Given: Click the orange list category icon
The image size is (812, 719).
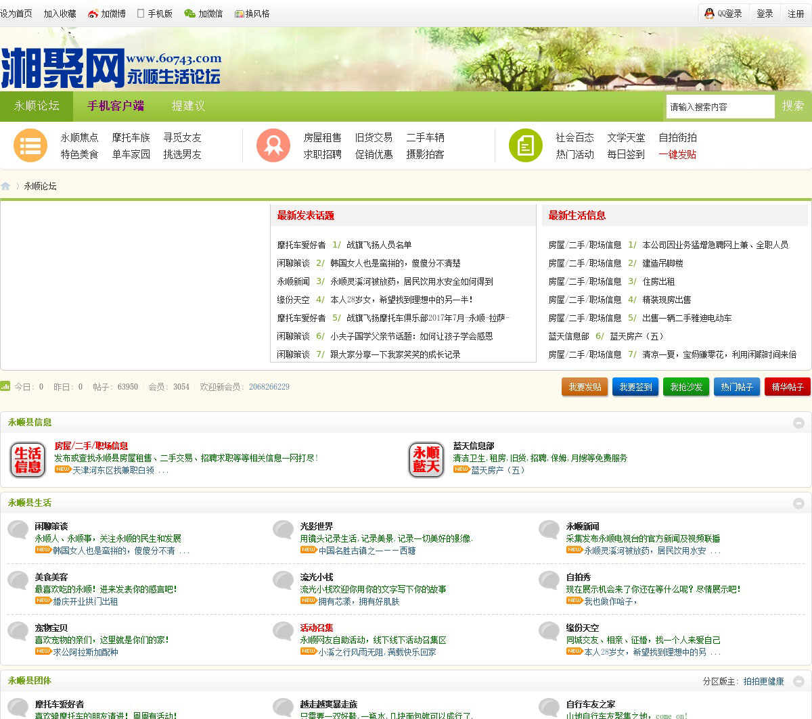Looking at the screenshot, I should pyautogui.click(x=30, y=145).
